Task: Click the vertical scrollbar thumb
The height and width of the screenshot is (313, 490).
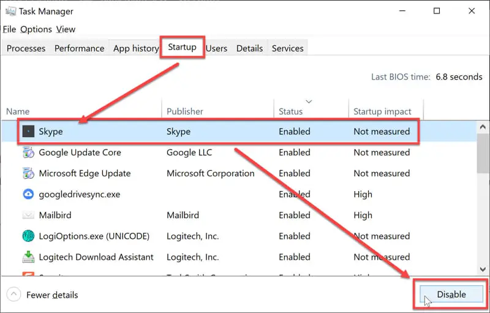Action: (483, 153)
